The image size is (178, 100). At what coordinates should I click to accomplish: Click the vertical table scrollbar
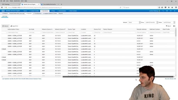(176, 33)
